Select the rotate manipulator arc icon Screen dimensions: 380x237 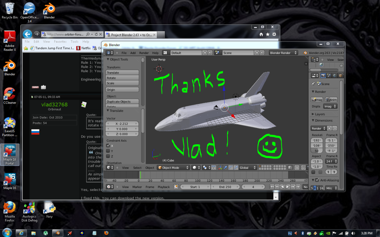tap(231, 167)
